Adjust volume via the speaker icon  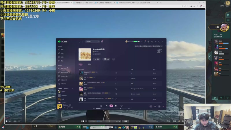click(x=122, y=106)
